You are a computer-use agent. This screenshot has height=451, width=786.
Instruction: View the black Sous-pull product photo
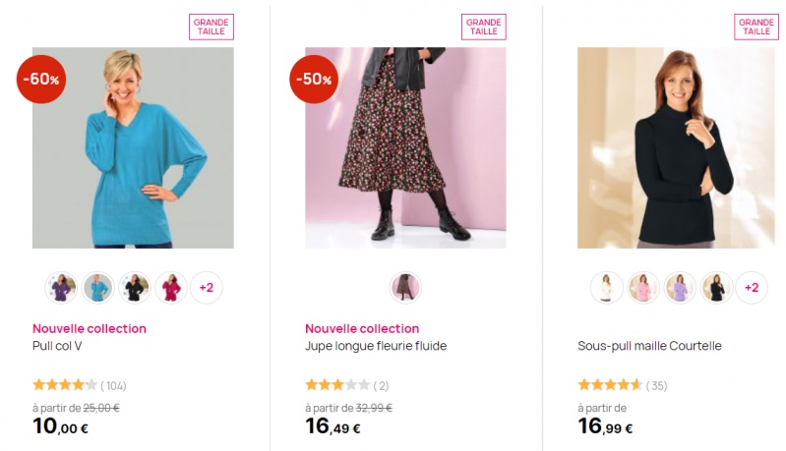point(676,147)
